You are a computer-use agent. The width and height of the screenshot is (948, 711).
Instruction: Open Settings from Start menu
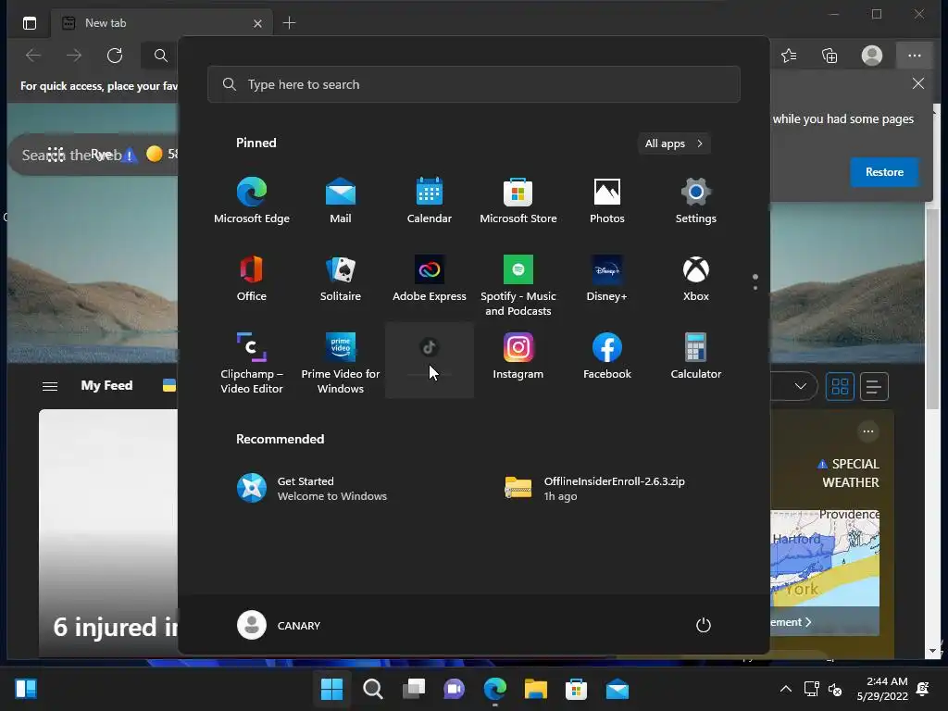pos(696,201)
